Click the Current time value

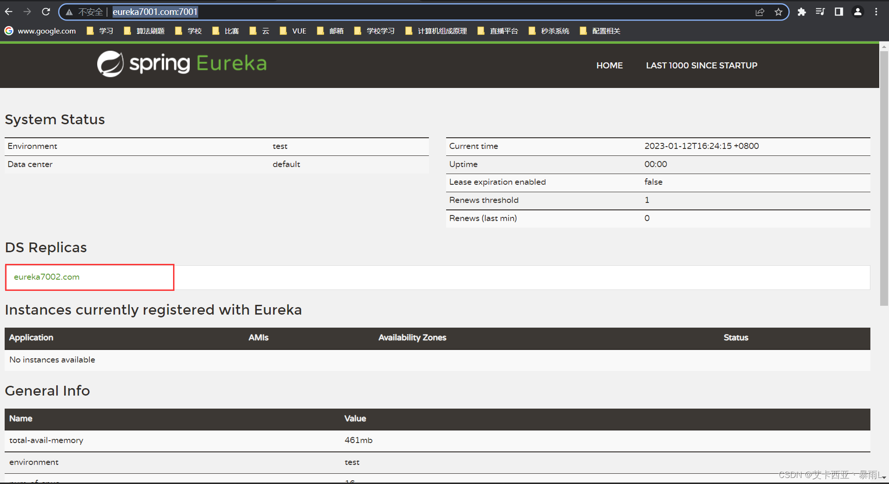pos(702,146)
